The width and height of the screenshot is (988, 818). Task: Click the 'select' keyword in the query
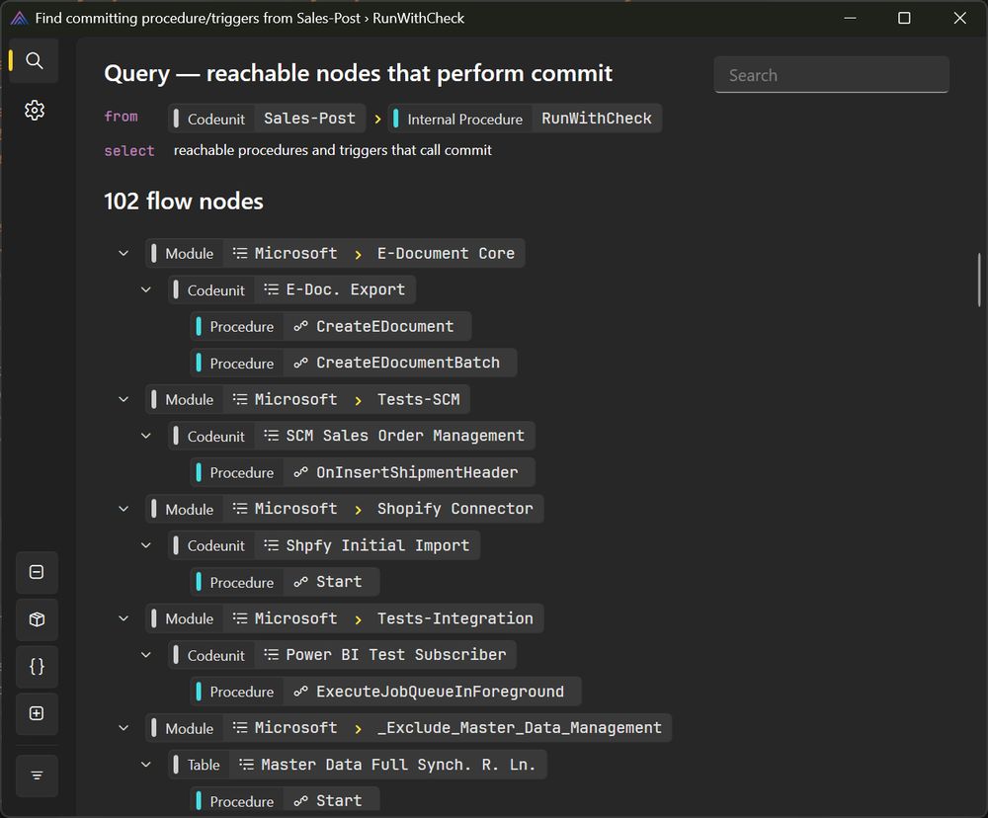pos(129,150)
